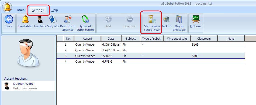Click the graduate icon beside Quentin Weber
The image size is (256, 105).
(x=7, y=86)
